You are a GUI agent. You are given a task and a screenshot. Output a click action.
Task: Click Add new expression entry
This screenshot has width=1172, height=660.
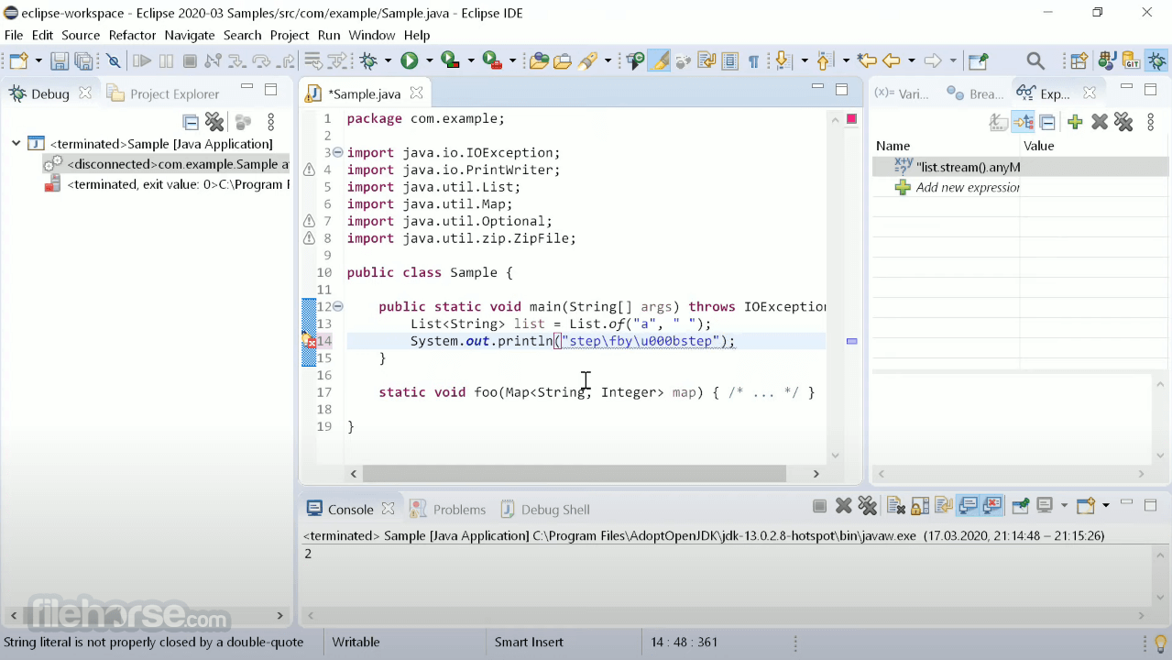958,187
